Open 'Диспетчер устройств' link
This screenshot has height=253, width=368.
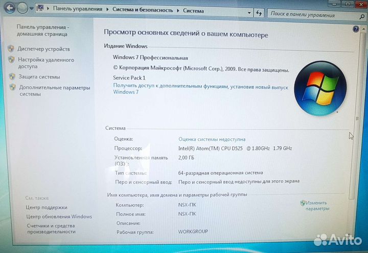click(43, 49)
